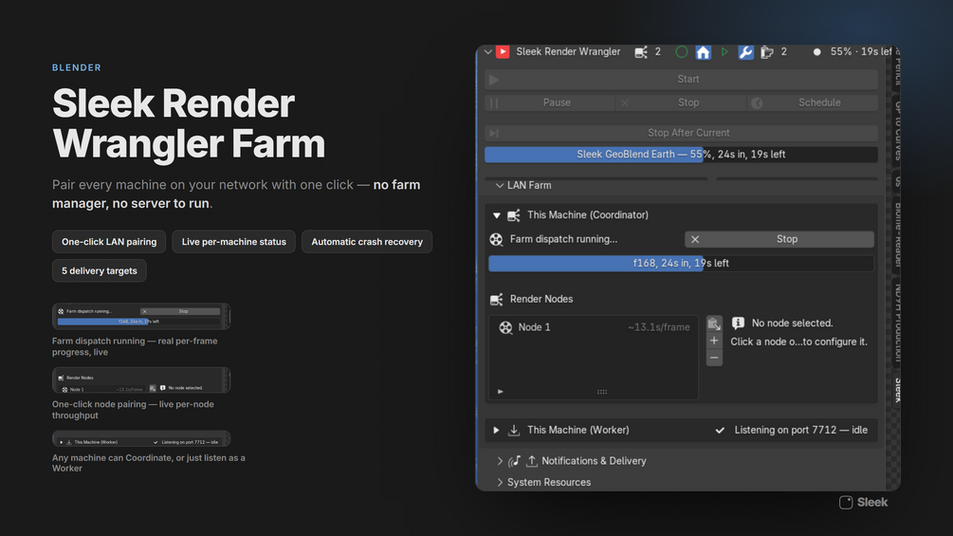Click the render nodes count icon in header

(641, 52)
